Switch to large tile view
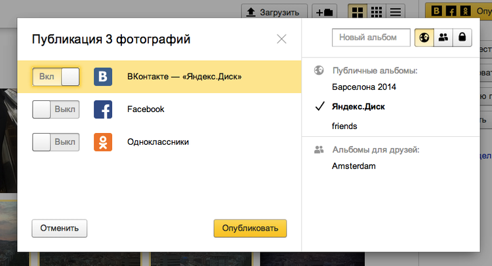492x266 pixels. tap(358, 12)
